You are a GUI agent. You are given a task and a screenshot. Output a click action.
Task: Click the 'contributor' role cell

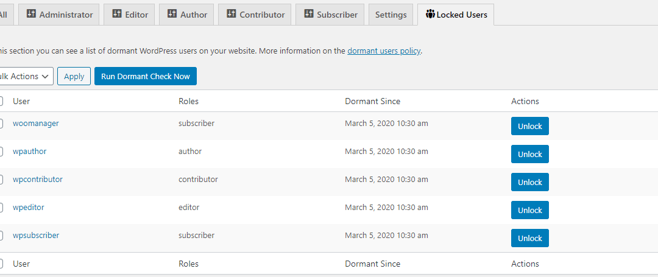pyautogui.click(x=198, y=180)
